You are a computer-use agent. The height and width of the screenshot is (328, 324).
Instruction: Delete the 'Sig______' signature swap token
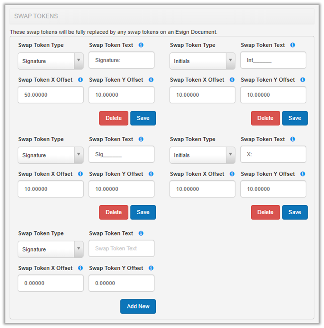pyautogui.click(x=114, y=212)
